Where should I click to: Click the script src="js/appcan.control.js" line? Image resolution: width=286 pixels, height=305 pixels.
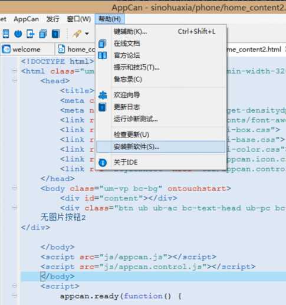(148, 267)
